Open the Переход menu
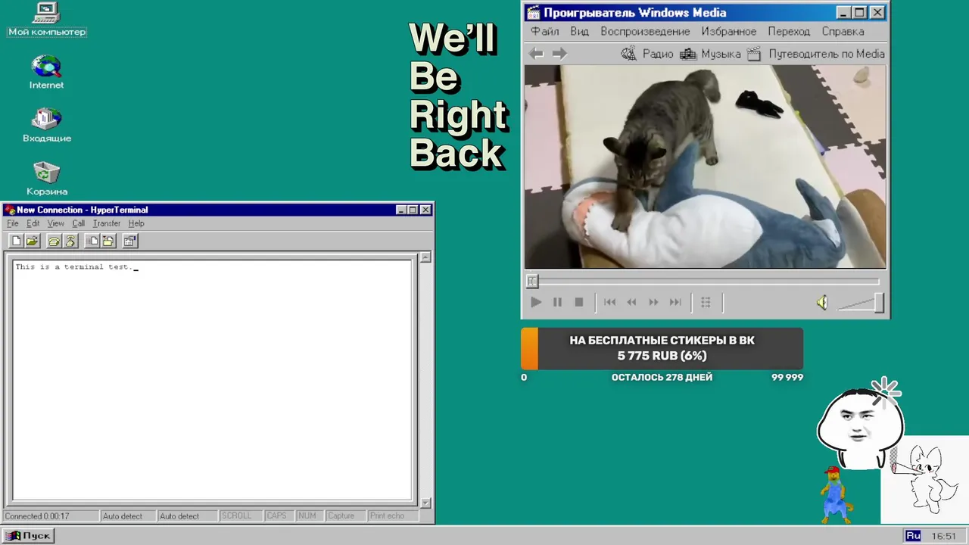The width and height of the screenshot is (969, 545). 789,32
